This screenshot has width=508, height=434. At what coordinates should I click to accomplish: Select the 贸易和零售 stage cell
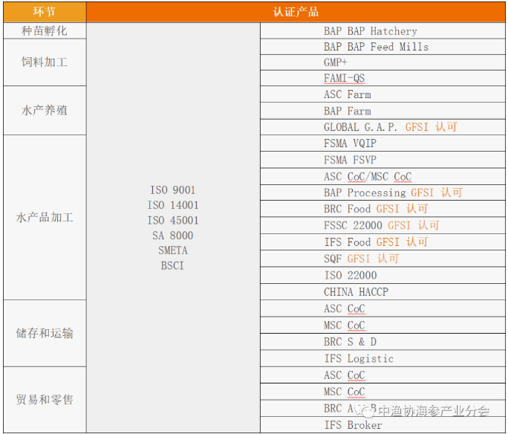pos(45,400)
